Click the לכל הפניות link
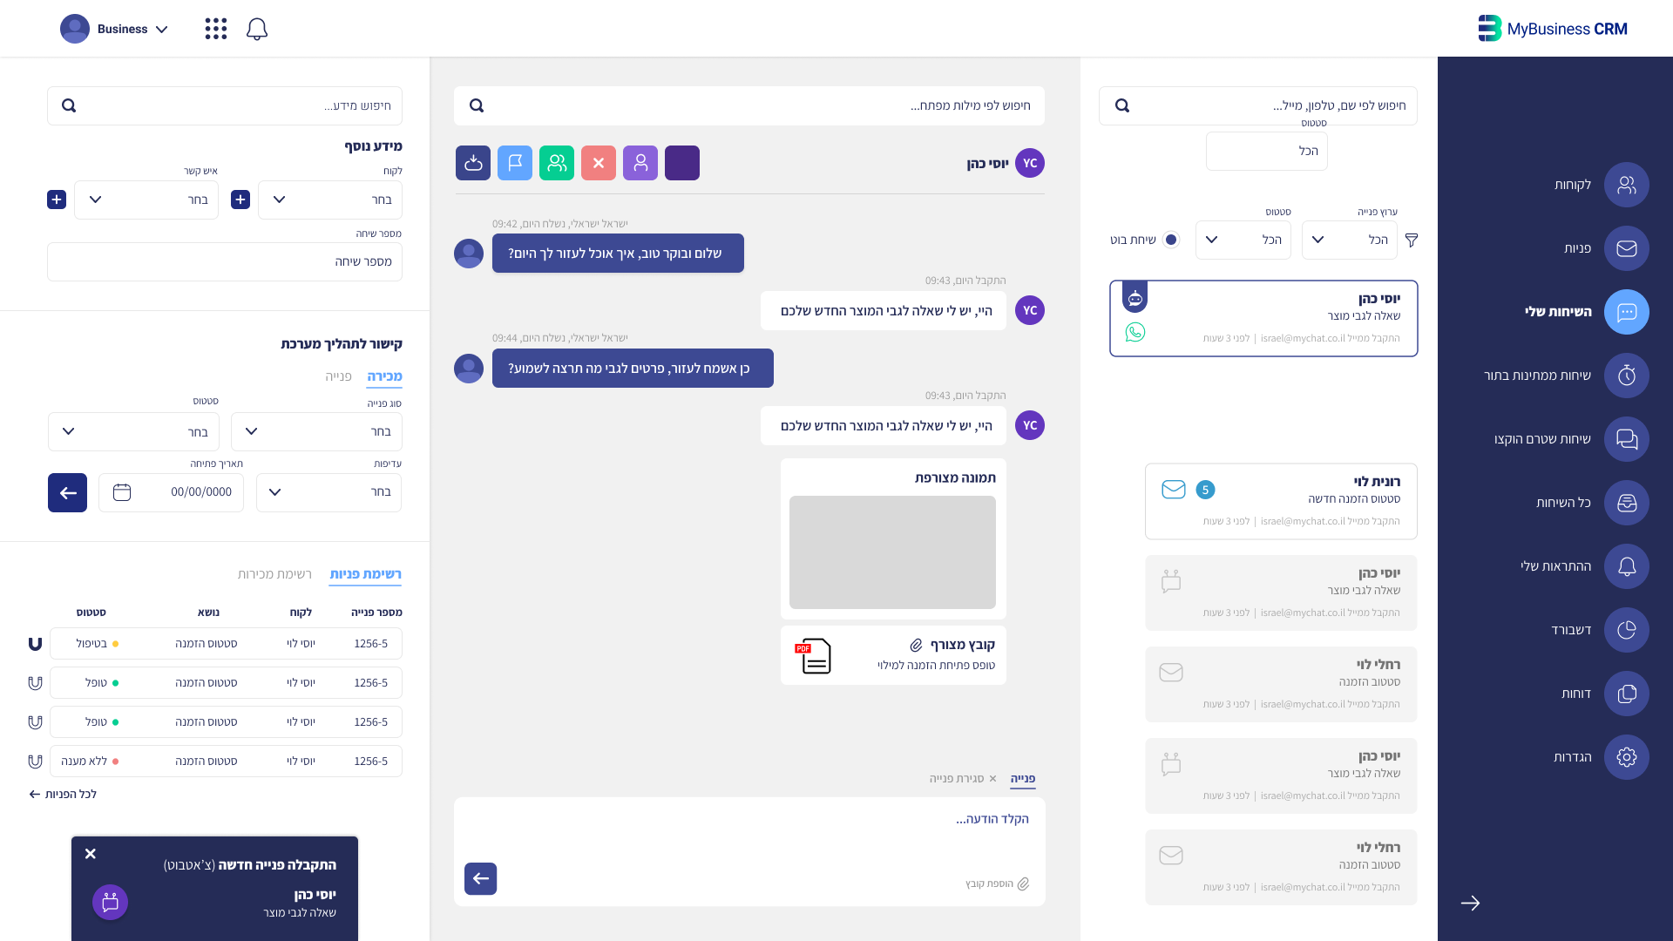1673x941 pixels. point(63,794)
